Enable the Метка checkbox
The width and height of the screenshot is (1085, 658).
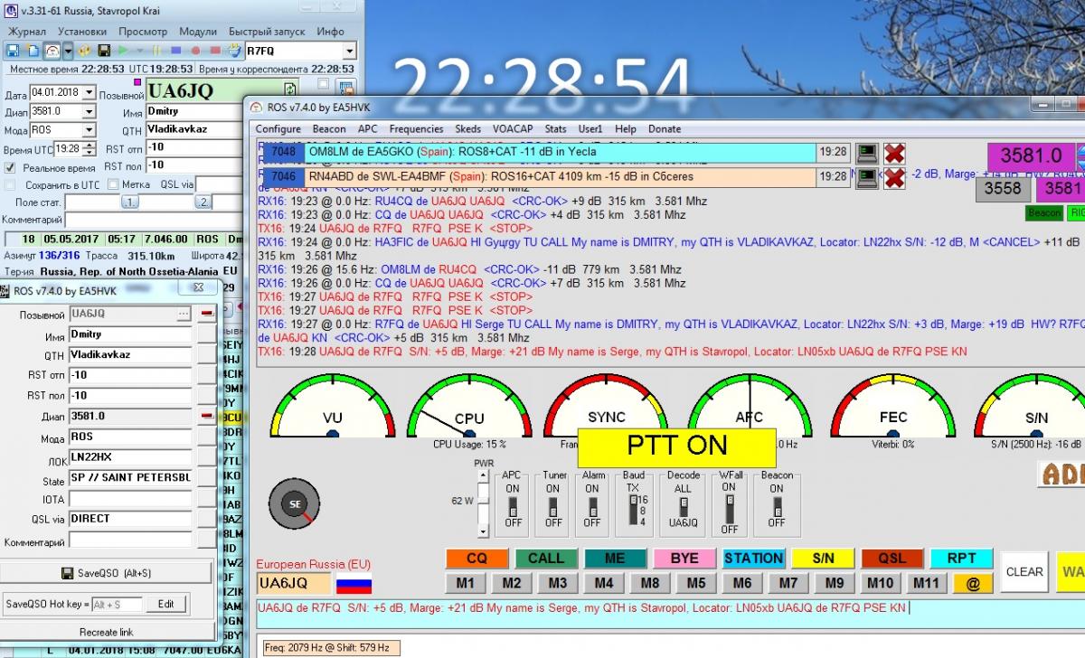coord(113,184)
